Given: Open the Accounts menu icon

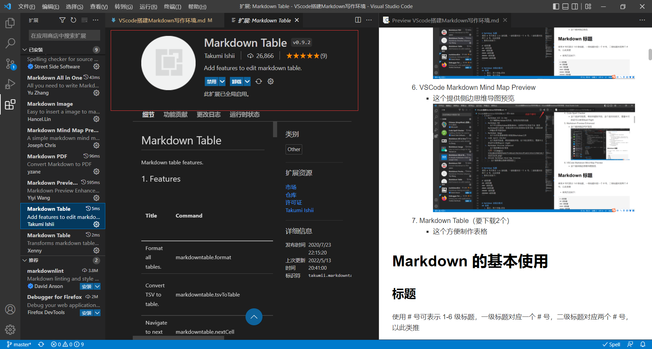Looking at the screenshot, I should 10,309.
